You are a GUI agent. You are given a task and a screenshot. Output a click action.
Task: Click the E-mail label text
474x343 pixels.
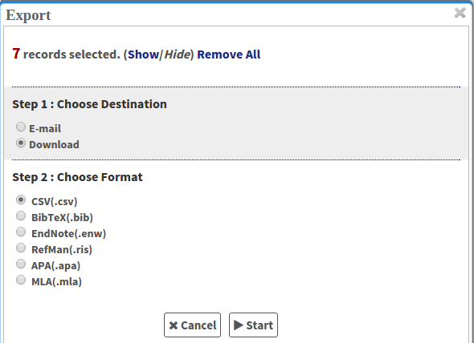point(45,129)
